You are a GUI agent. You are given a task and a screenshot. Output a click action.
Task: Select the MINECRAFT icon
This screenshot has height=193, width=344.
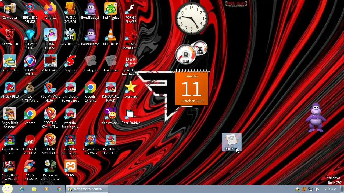(x=50, y=64)
